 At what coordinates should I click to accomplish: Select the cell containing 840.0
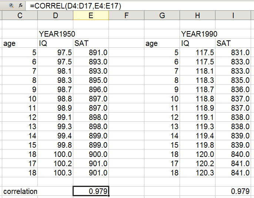tap(233, 154)
